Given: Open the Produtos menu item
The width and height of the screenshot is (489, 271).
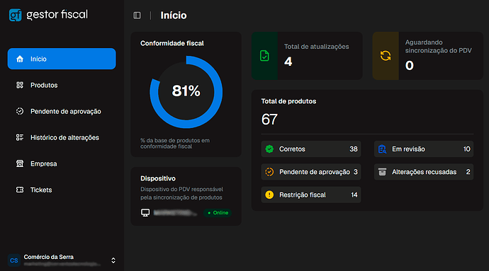Looking at the screenshot, I should pos(62,85).
